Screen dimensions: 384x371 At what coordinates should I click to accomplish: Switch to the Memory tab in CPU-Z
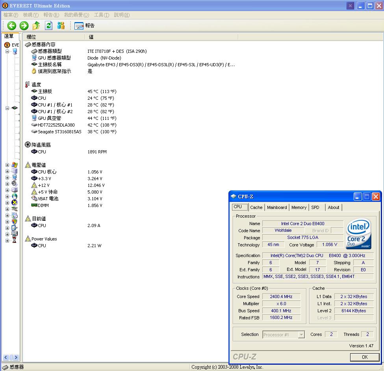pos(299,207)
